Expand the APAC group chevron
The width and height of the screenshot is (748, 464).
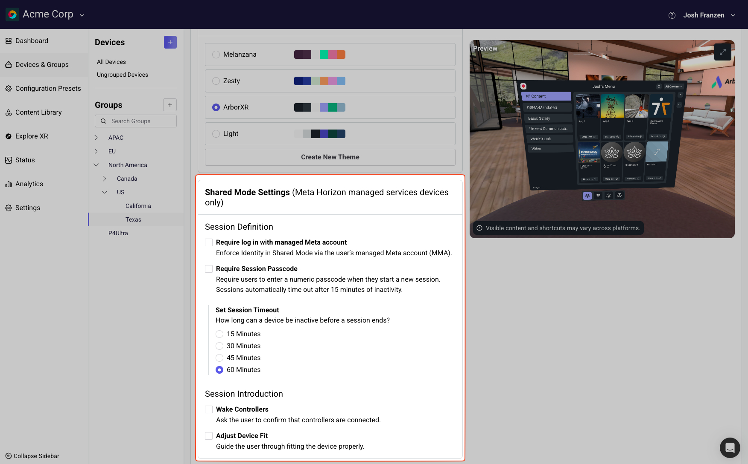[96, 138]
